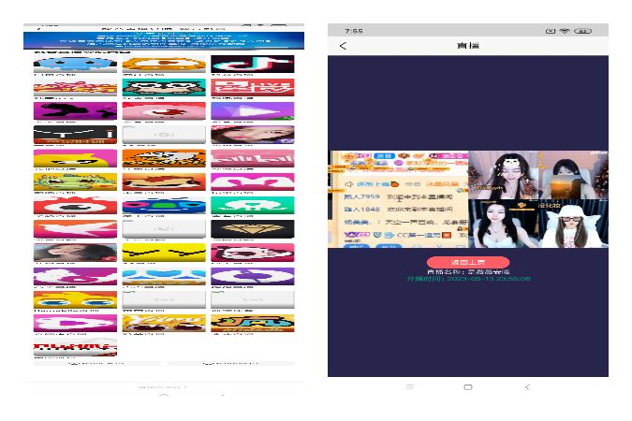Tap the Android back triangle on right phone
Viewport: 632px width, 421px height.
point(527,386)
